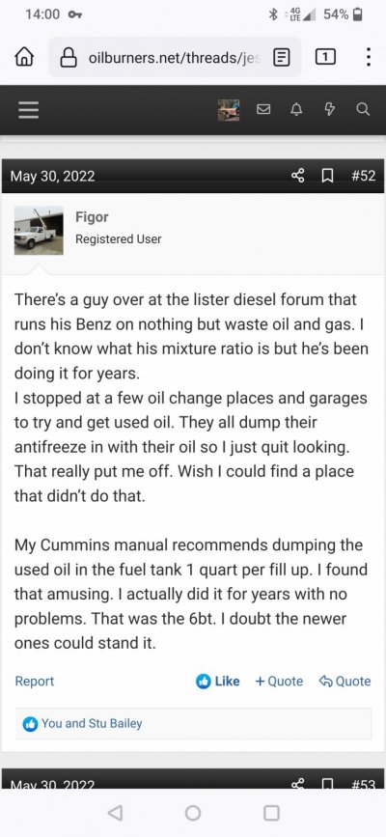Reply with Quote to Figor's post
Screen dimensions: 386x837
click(x=345, y=682)
